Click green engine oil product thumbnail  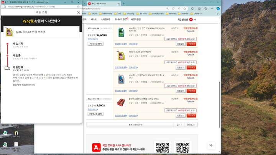click(x=121, y=32)
